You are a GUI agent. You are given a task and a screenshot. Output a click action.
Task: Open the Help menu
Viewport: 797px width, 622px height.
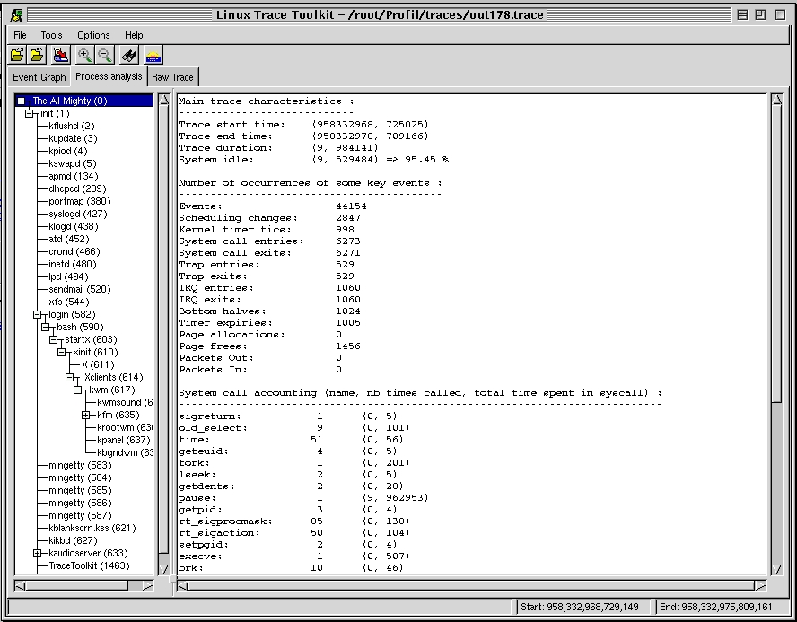[x=134, y=35]
